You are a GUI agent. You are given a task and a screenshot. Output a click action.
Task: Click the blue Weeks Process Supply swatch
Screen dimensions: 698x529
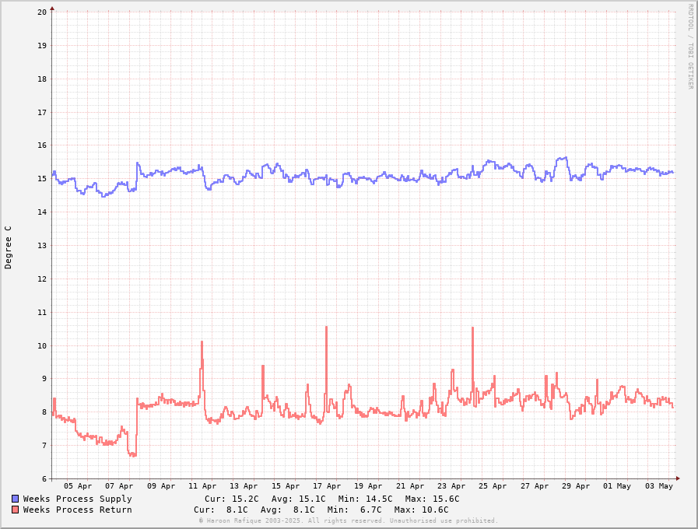pyautogui.click(x=15, y=499)
